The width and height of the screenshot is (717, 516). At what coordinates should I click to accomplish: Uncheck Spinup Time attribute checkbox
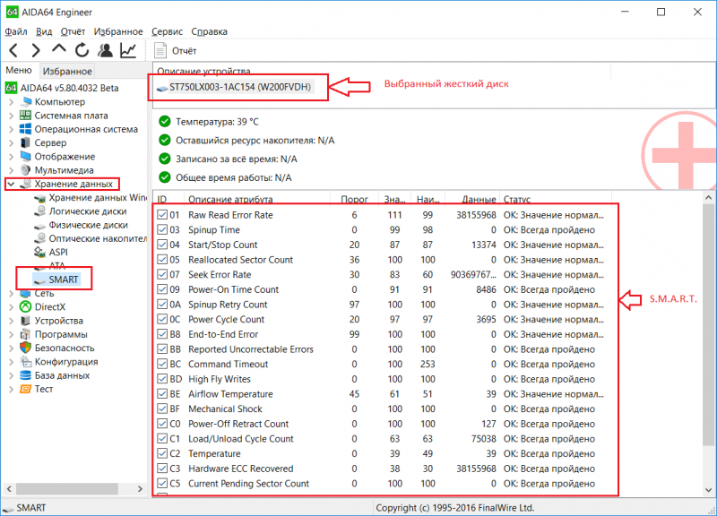pyautogui.click(x=162, y=230)
